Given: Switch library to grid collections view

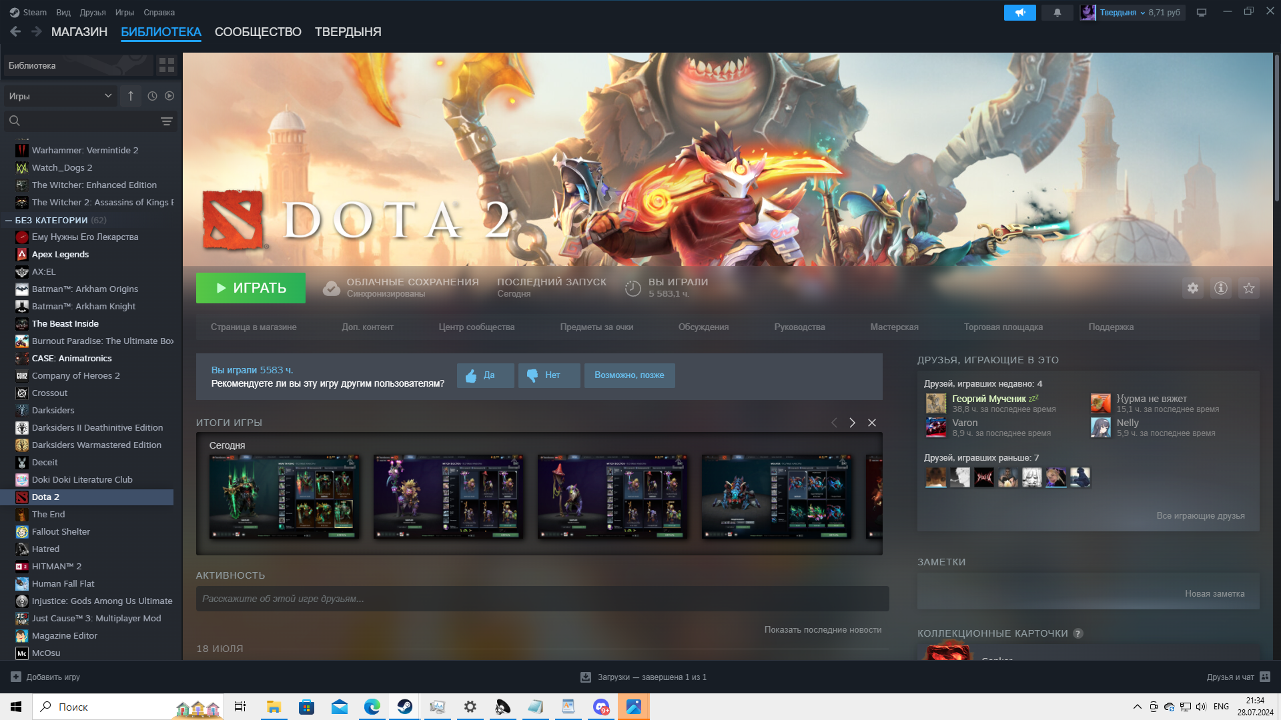Looking at the screenshot, I should [x=166, y=65].
